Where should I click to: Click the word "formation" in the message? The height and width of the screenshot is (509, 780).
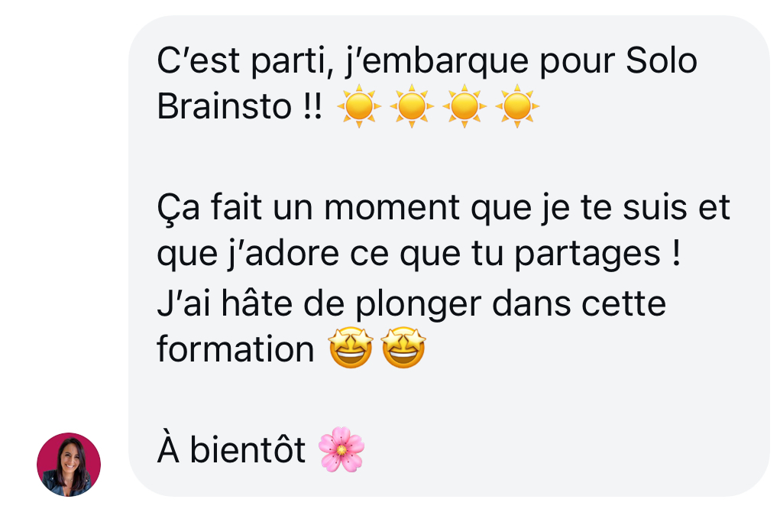(x=236, y=349)
